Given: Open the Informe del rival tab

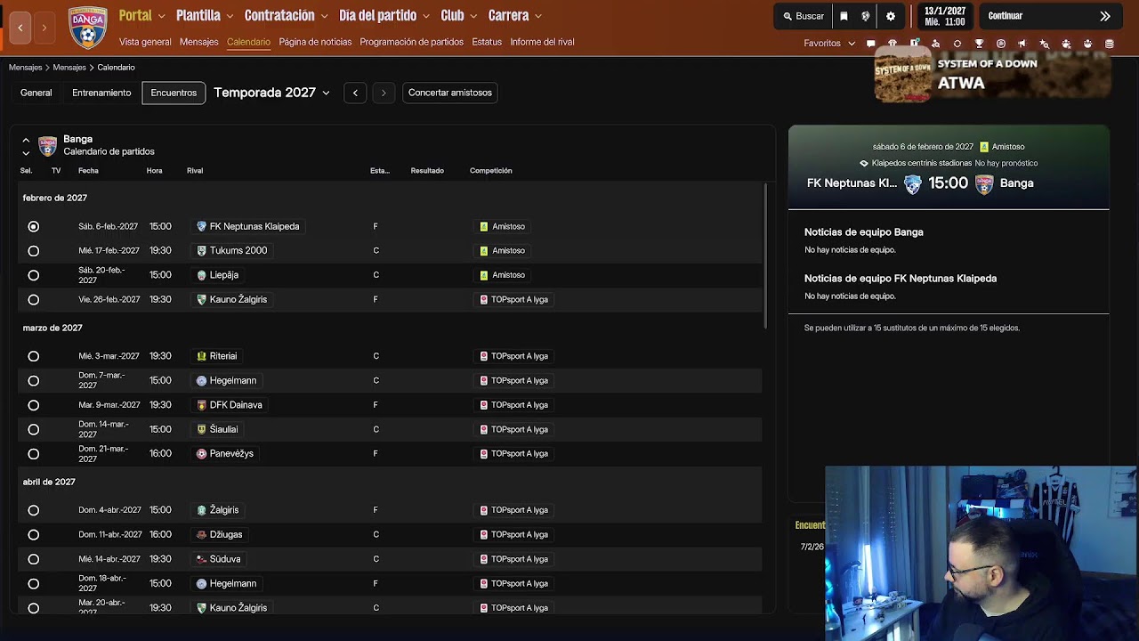Looking at the screenshot, I should pos(542,42).
